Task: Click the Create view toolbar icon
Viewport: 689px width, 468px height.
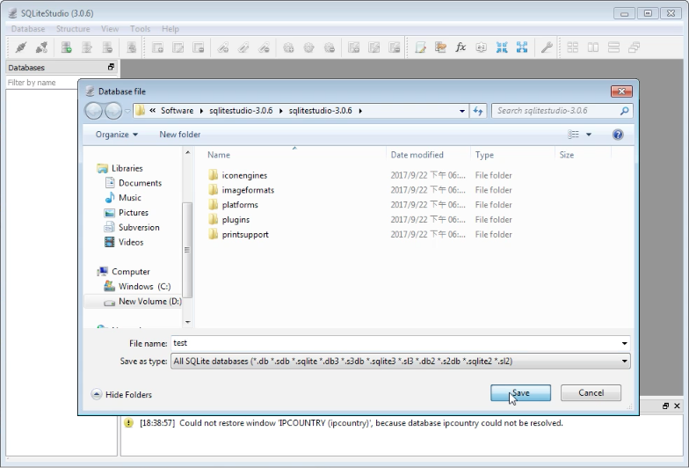Action: pos(353,48)
